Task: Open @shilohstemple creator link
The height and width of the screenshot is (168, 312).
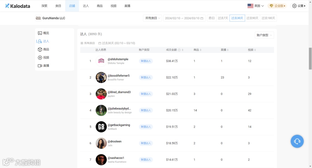Action: tap(118, 59)
